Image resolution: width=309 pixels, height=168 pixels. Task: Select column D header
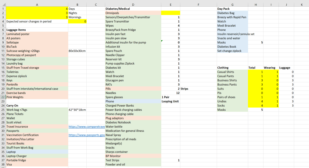point(133,5)
